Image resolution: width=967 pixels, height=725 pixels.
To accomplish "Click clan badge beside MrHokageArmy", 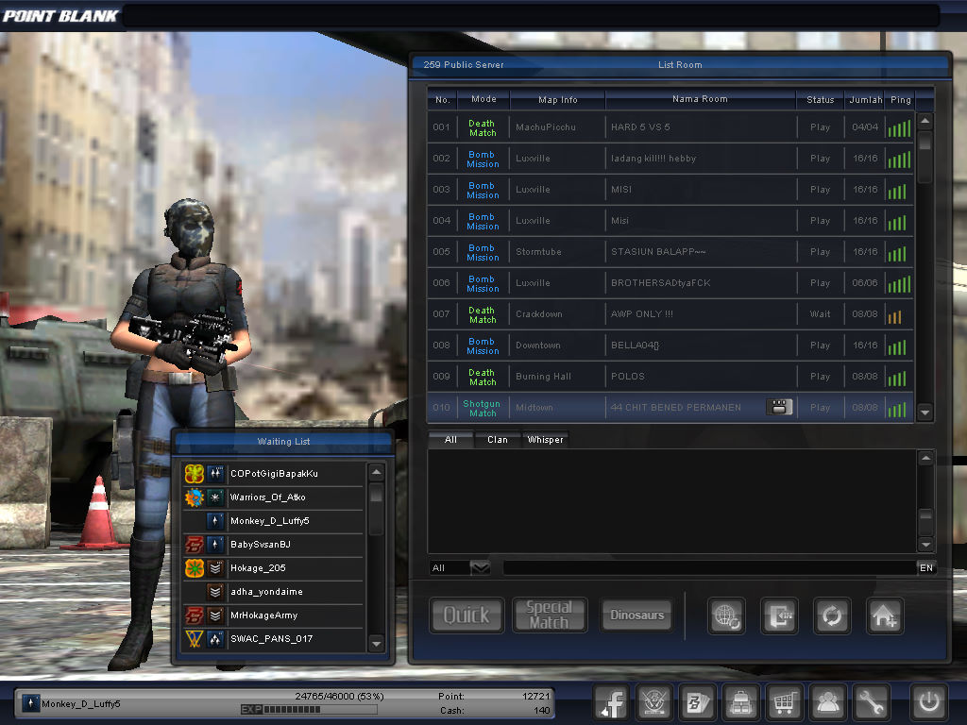I will click(x=194, y=615).
